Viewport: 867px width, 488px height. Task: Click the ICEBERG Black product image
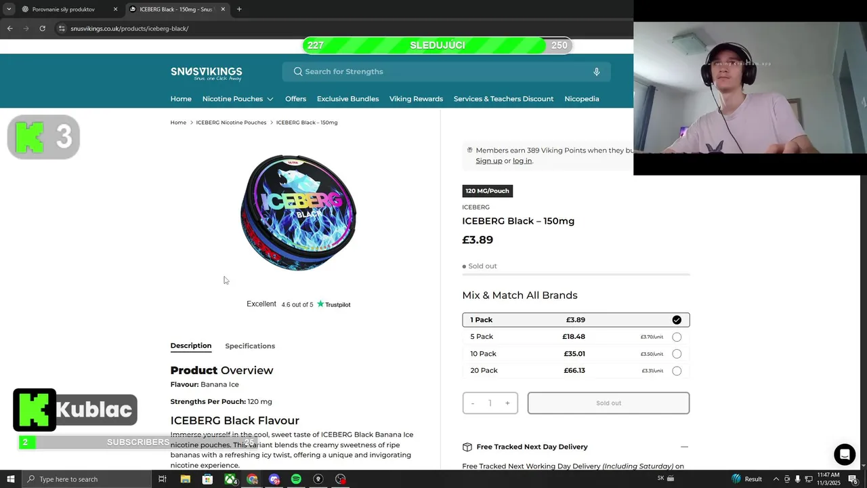point(298,212)
